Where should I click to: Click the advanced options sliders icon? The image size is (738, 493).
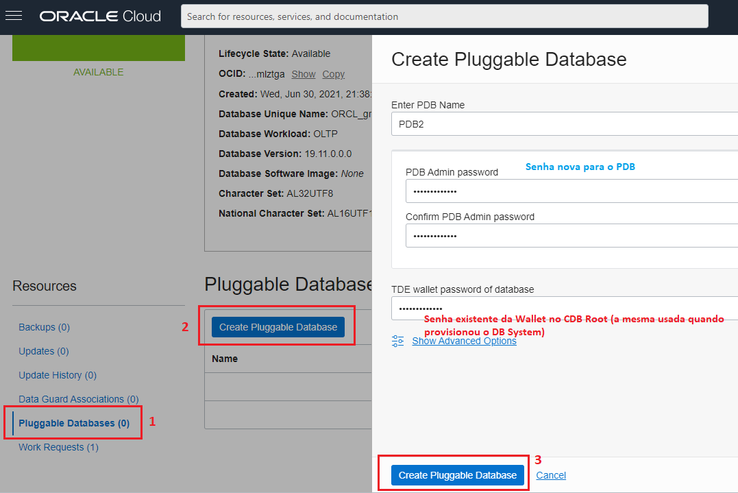[397, 341]
